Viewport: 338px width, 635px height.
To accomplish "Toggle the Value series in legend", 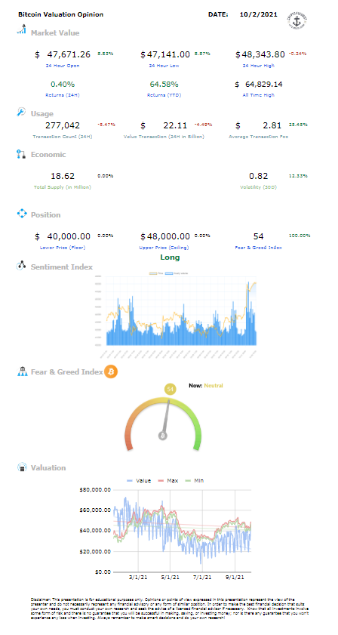I will 138,481.
